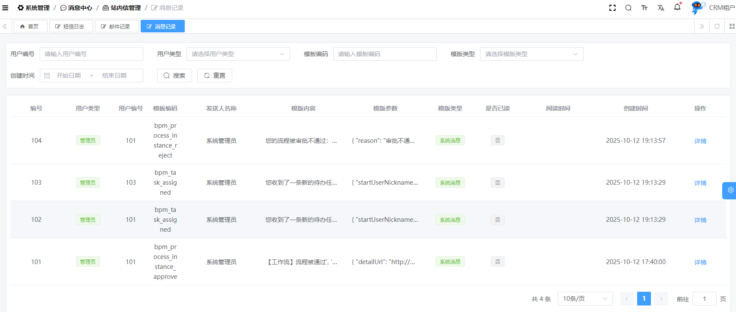Switch to the 邮件记录 tab
736x312 pixels.
click(117, 26)
